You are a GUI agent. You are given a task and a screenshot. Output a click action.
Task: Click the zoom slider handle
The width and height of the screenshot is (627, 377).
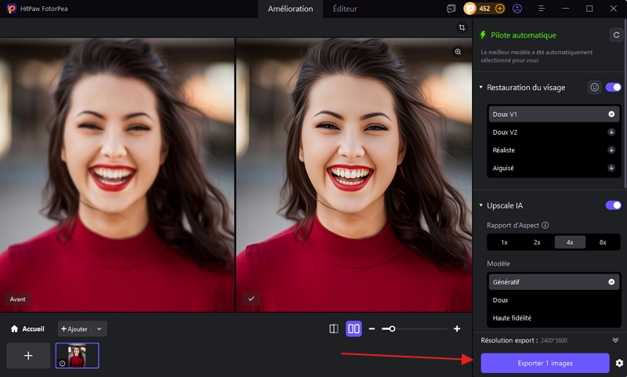[x=392, y=328]
